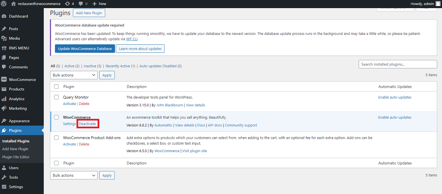Open WooCommerce API docs link
The image size is (442, 194).
215,125
